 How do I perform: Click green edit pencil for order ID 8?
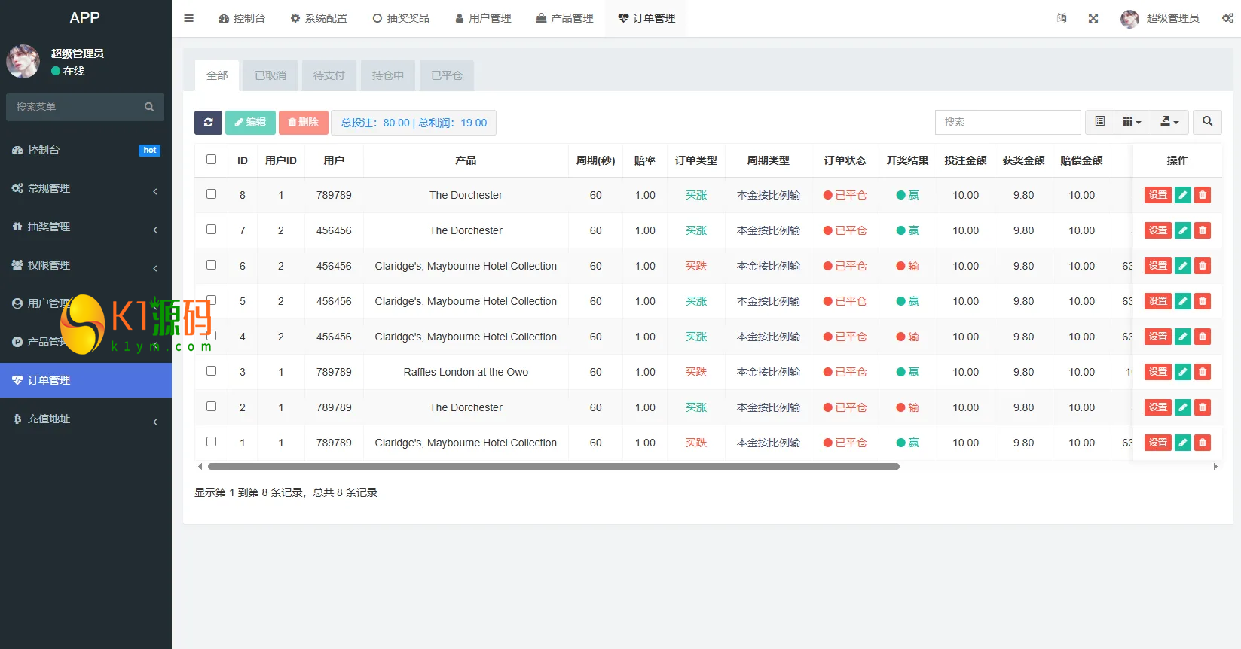coord(1183,195)
